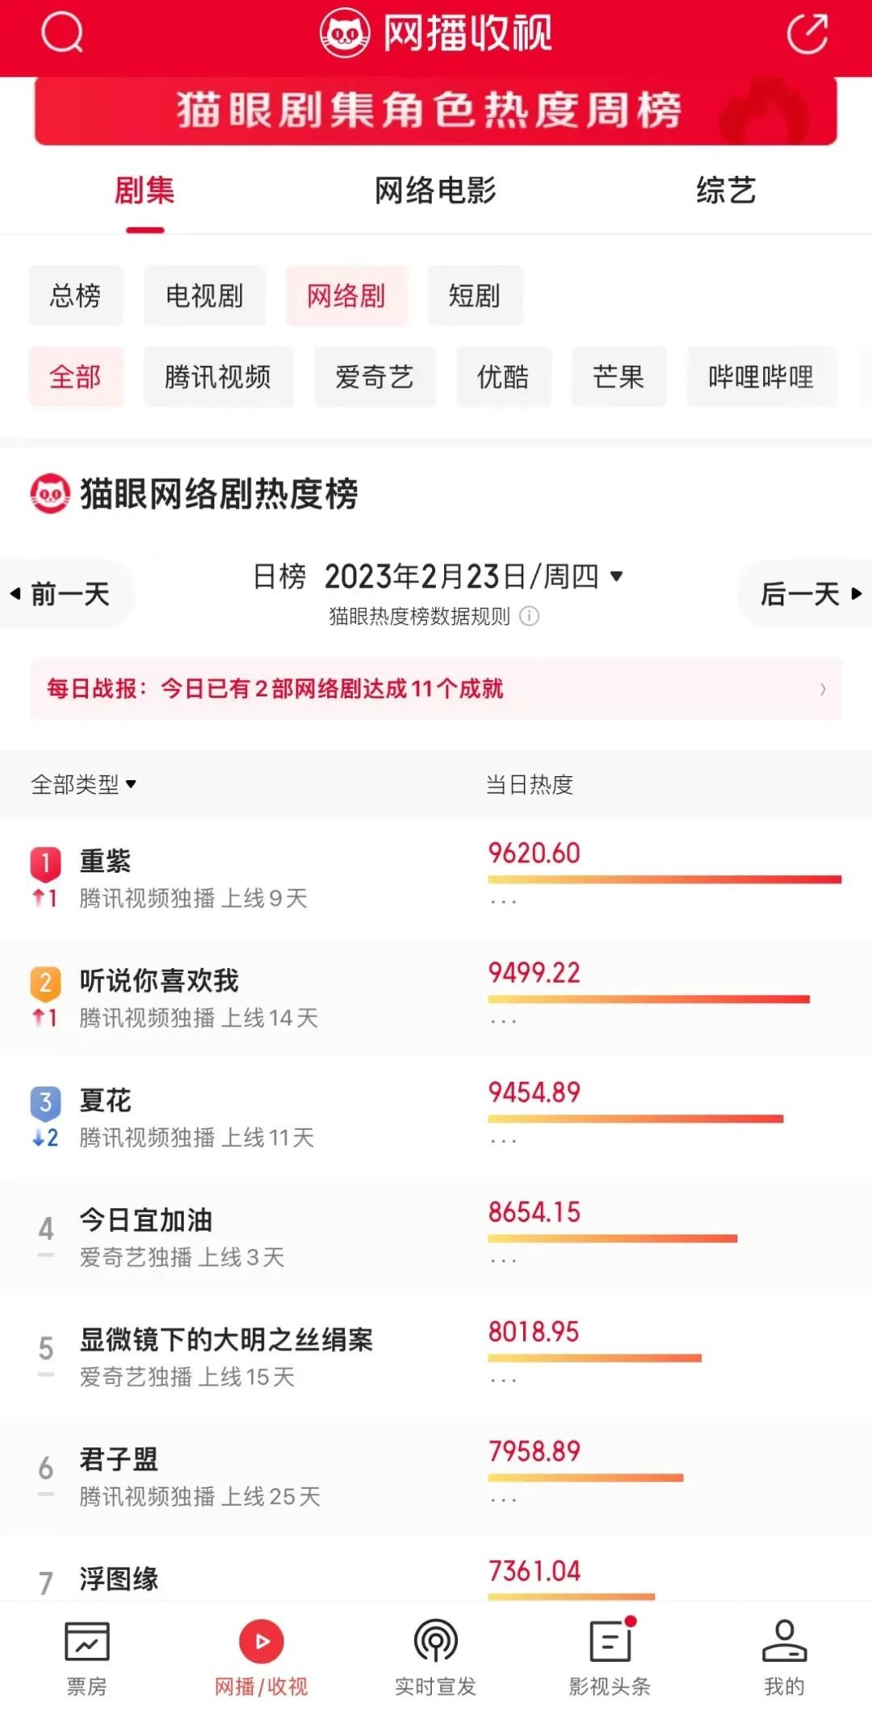Tap the search magnifier icon

62,33
